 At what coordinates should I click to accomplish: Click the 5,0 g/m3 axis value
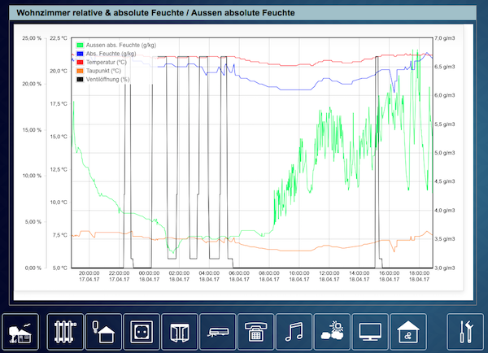click(445, 153)
